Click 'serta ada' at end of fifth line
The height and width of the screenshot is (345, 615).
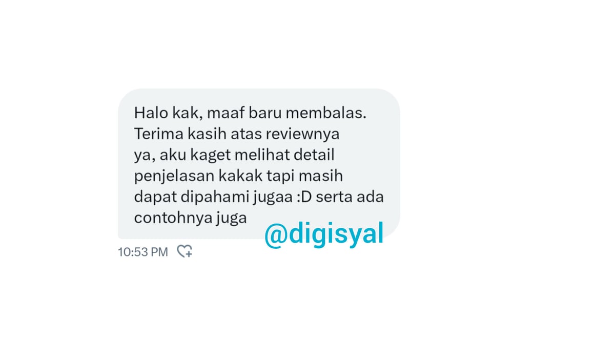[350, 197]
